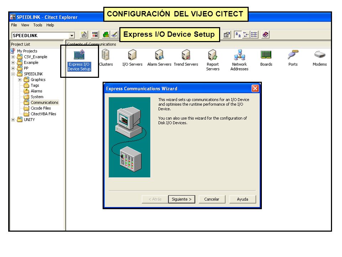Click the calculator-like project editor toolbar icon
The height and width of the screenshot is (257, 342).
[95, 35]
